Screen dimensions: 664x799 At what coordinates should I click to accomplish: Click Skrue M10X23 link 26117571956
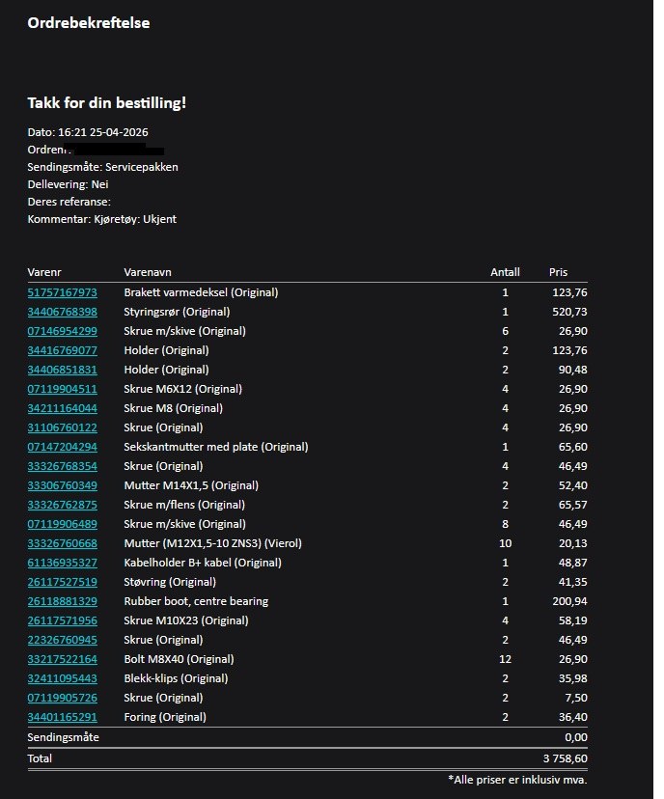(62, 620)
